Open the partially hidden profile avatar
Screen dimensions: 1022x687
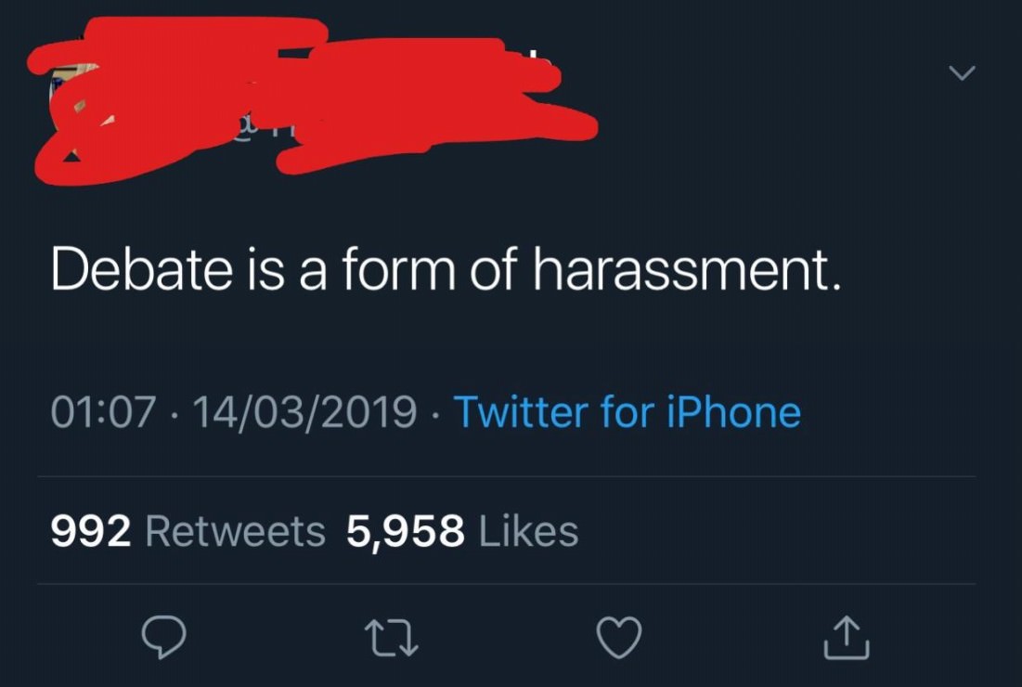click(76, 102)
